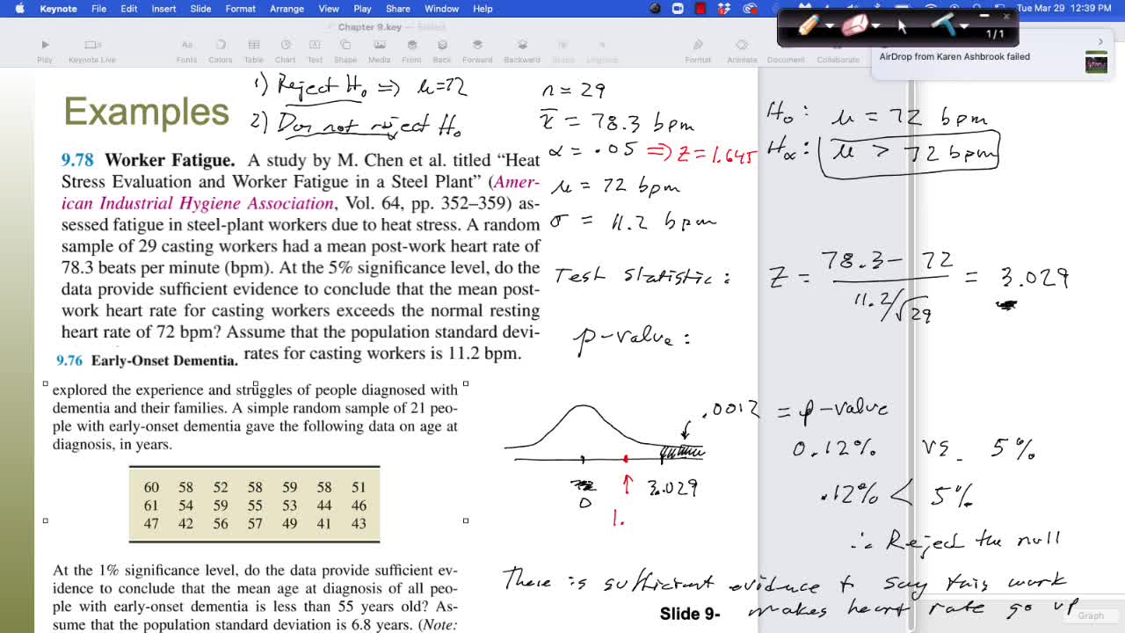Expand the eraser tool options arrow

tap(876, 26)
